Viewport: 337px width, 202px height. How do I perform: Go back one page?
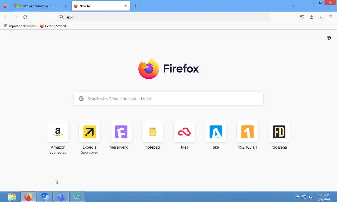(x=6, y=17)
